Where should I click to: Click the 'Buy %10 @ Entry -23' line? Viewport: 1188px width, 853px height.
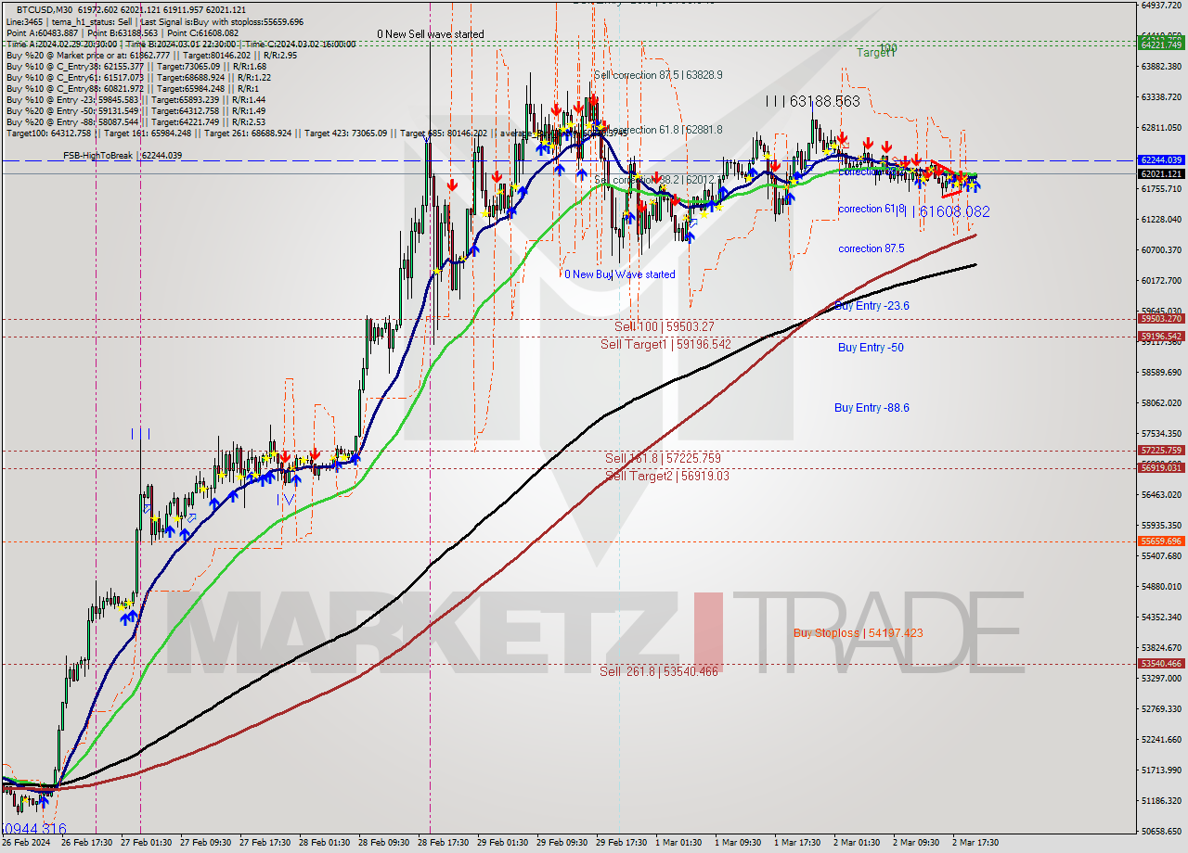click(136, 100)
